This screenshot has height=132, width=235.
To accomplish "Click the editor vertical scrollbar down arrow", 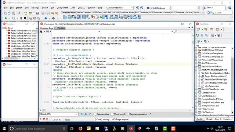I will (x=193, y=107).
